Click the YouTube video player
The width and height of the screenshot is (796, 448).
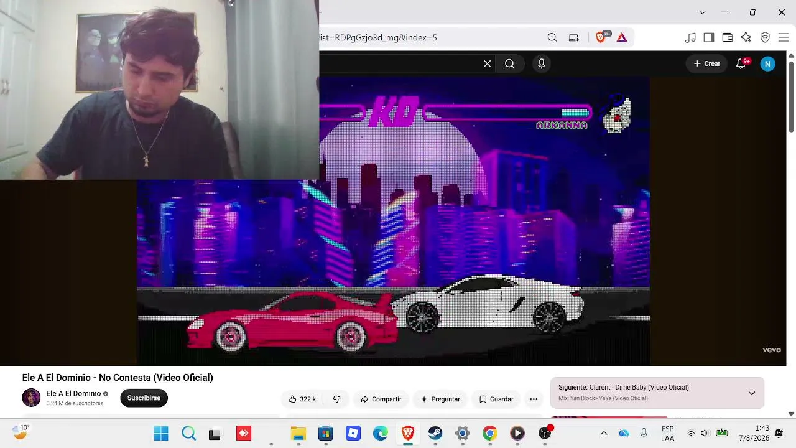coord(393,221)
